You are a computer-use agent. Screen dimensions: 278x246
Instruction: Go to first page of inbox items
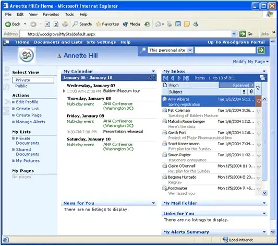click(165, 78)
